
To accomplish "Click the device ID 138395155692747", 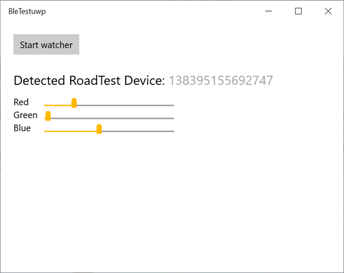I will pos(221,80).
